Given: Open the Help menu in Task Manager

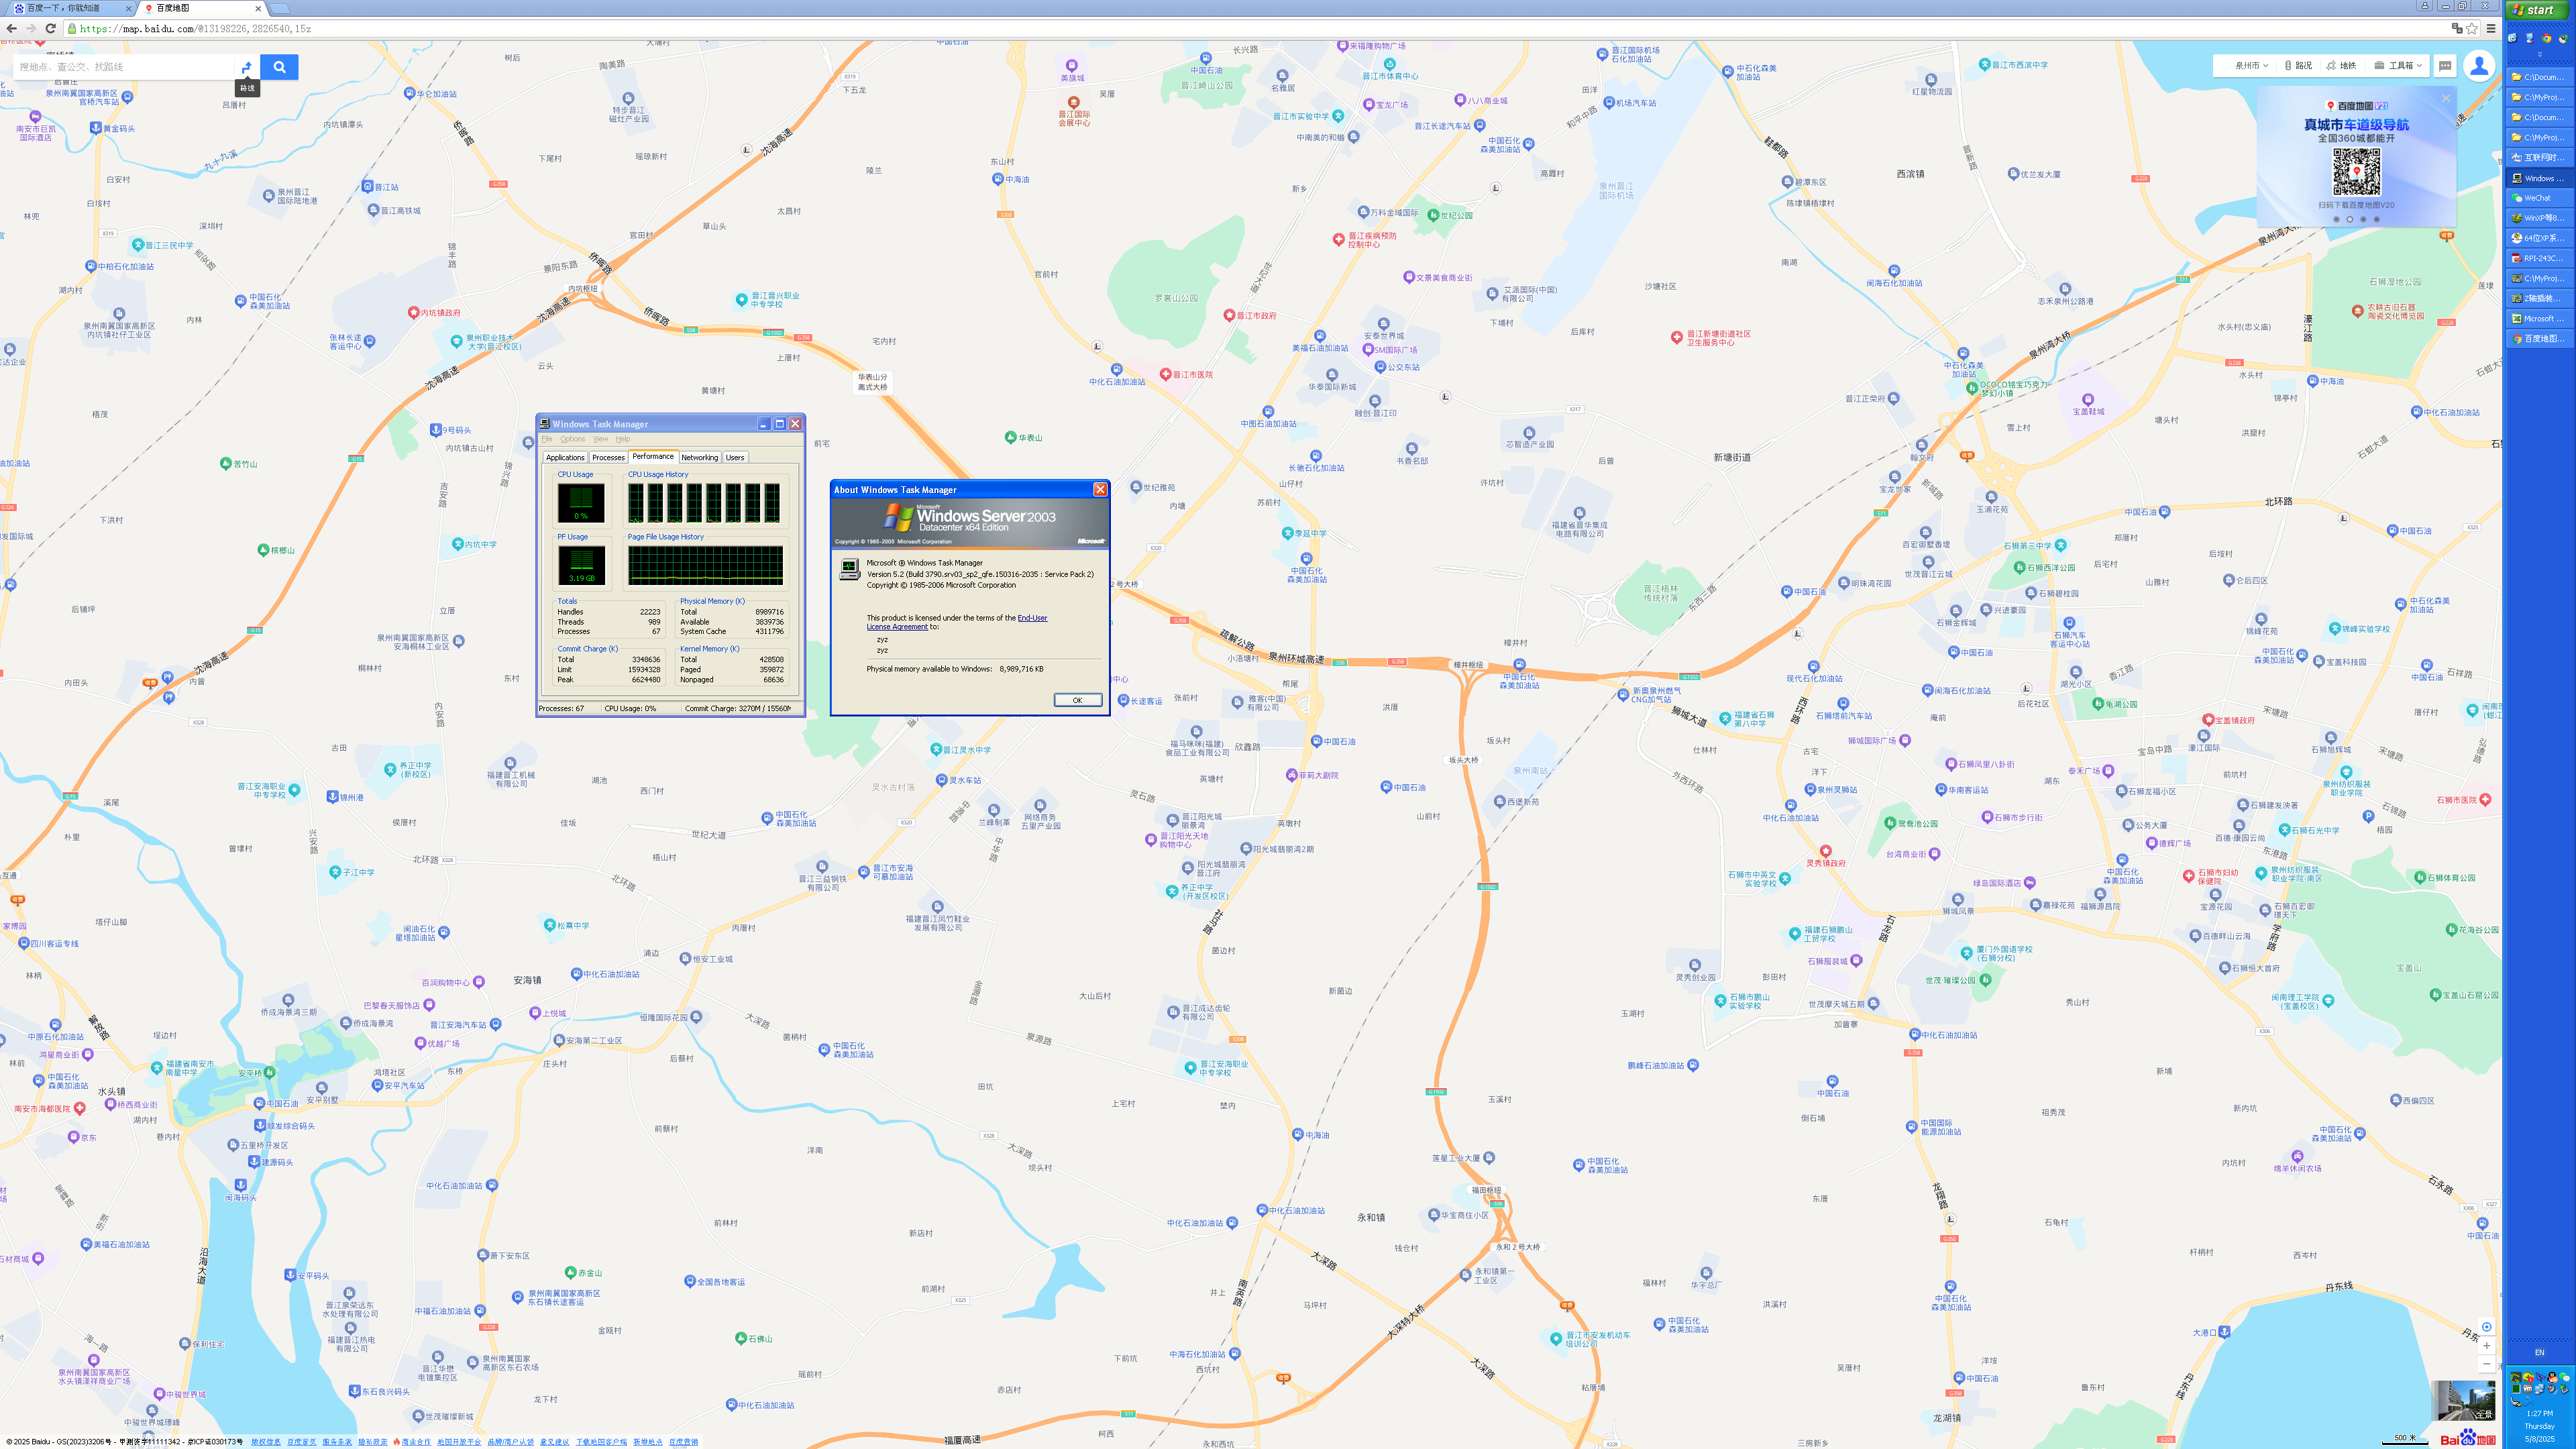Looking at the screenshot, I should point(623,439).
